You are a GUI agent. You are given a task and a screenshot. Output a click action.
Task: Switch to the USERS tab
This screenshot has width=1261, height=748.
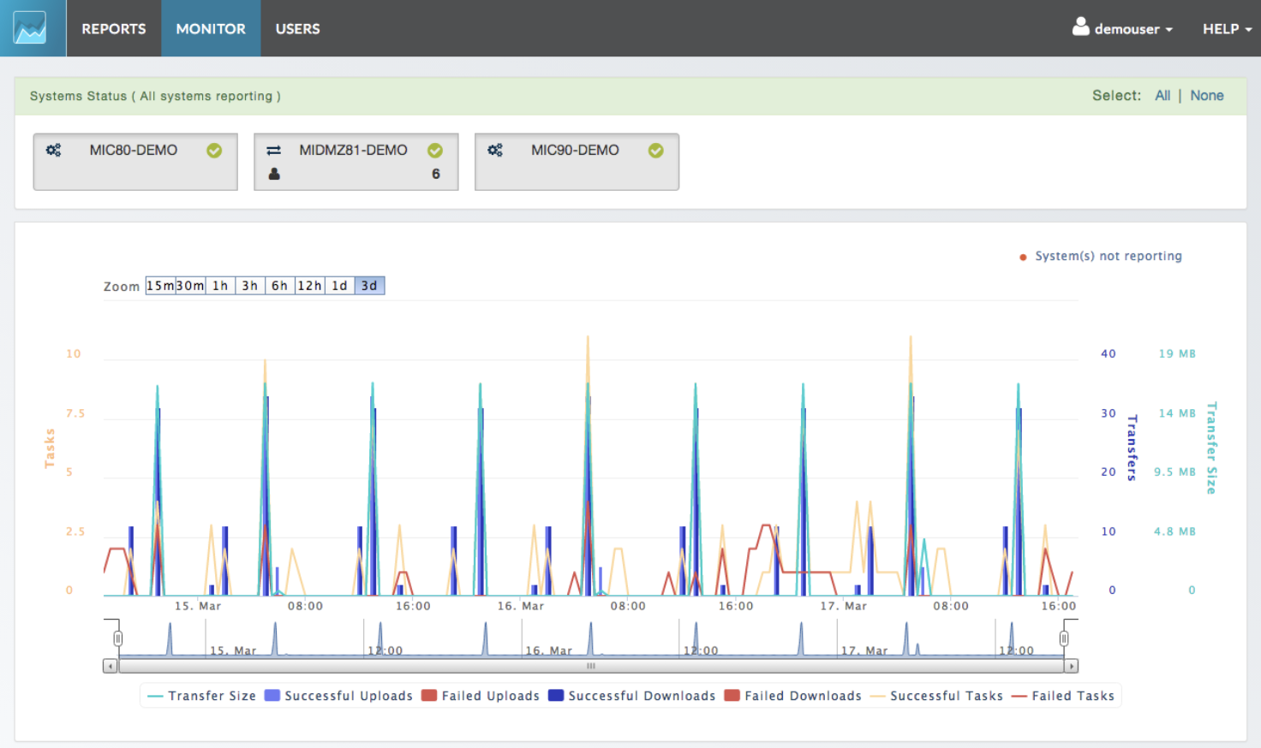coord(297,29)
